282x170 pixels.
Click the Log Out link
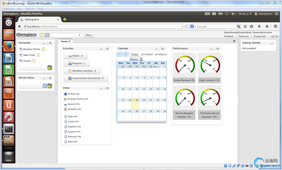(x=274, y=36)
